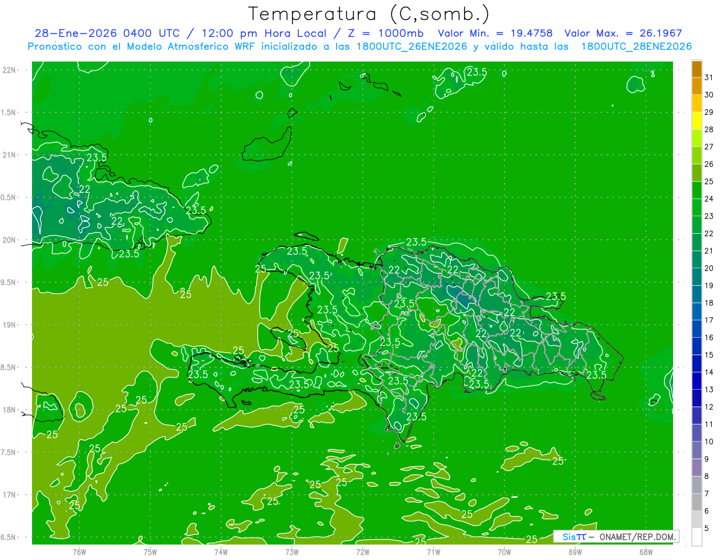This screenshot has width=725, height=560.
Task: Click legend scale number 8
Action: 707,476
